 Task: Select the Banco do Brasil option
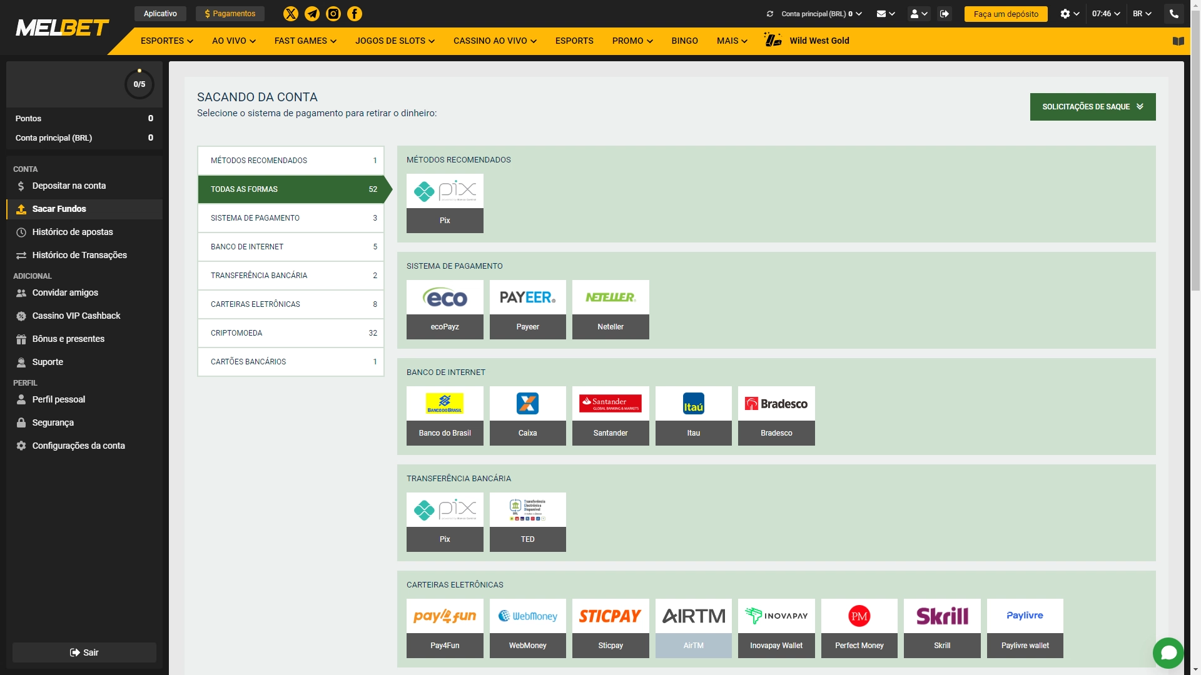click(445, 416)
